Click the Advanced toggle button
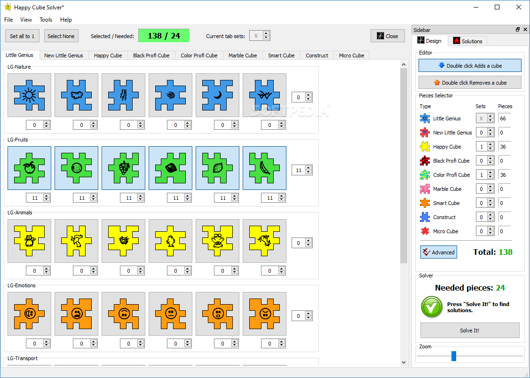The width and height of the screenshot is (530, 378). click(x=439, y=252)
